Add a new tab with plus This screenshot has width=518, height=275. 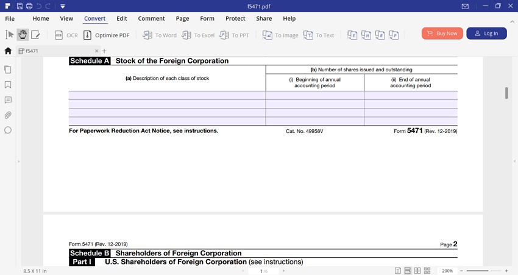point(104,51)
